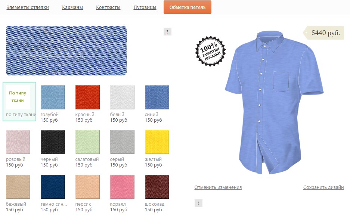Select the синий color swatch
The width and height of the screenshot is (350, 224).
157,97
